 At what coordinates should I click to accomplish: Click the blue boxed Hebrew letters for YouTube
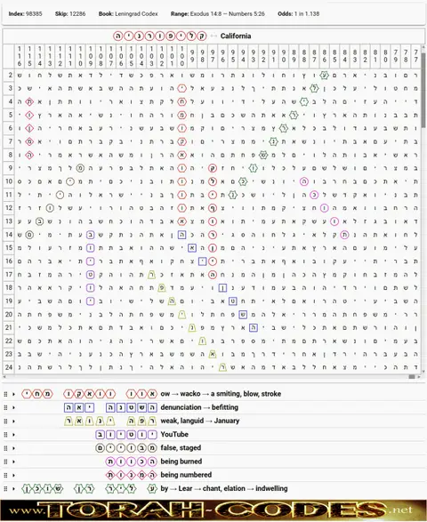pyautogui.click(x=126, y=435)
